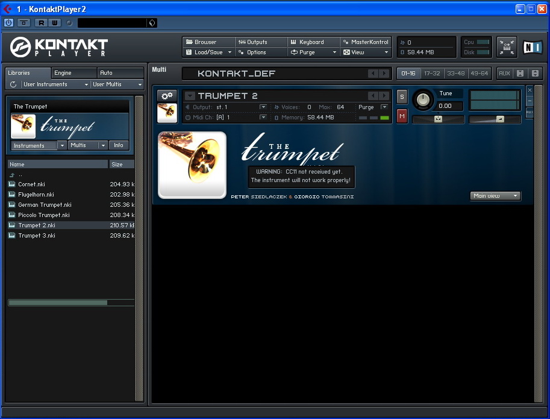
Task: Open the instrument edit gears icon
Action: 167,95
